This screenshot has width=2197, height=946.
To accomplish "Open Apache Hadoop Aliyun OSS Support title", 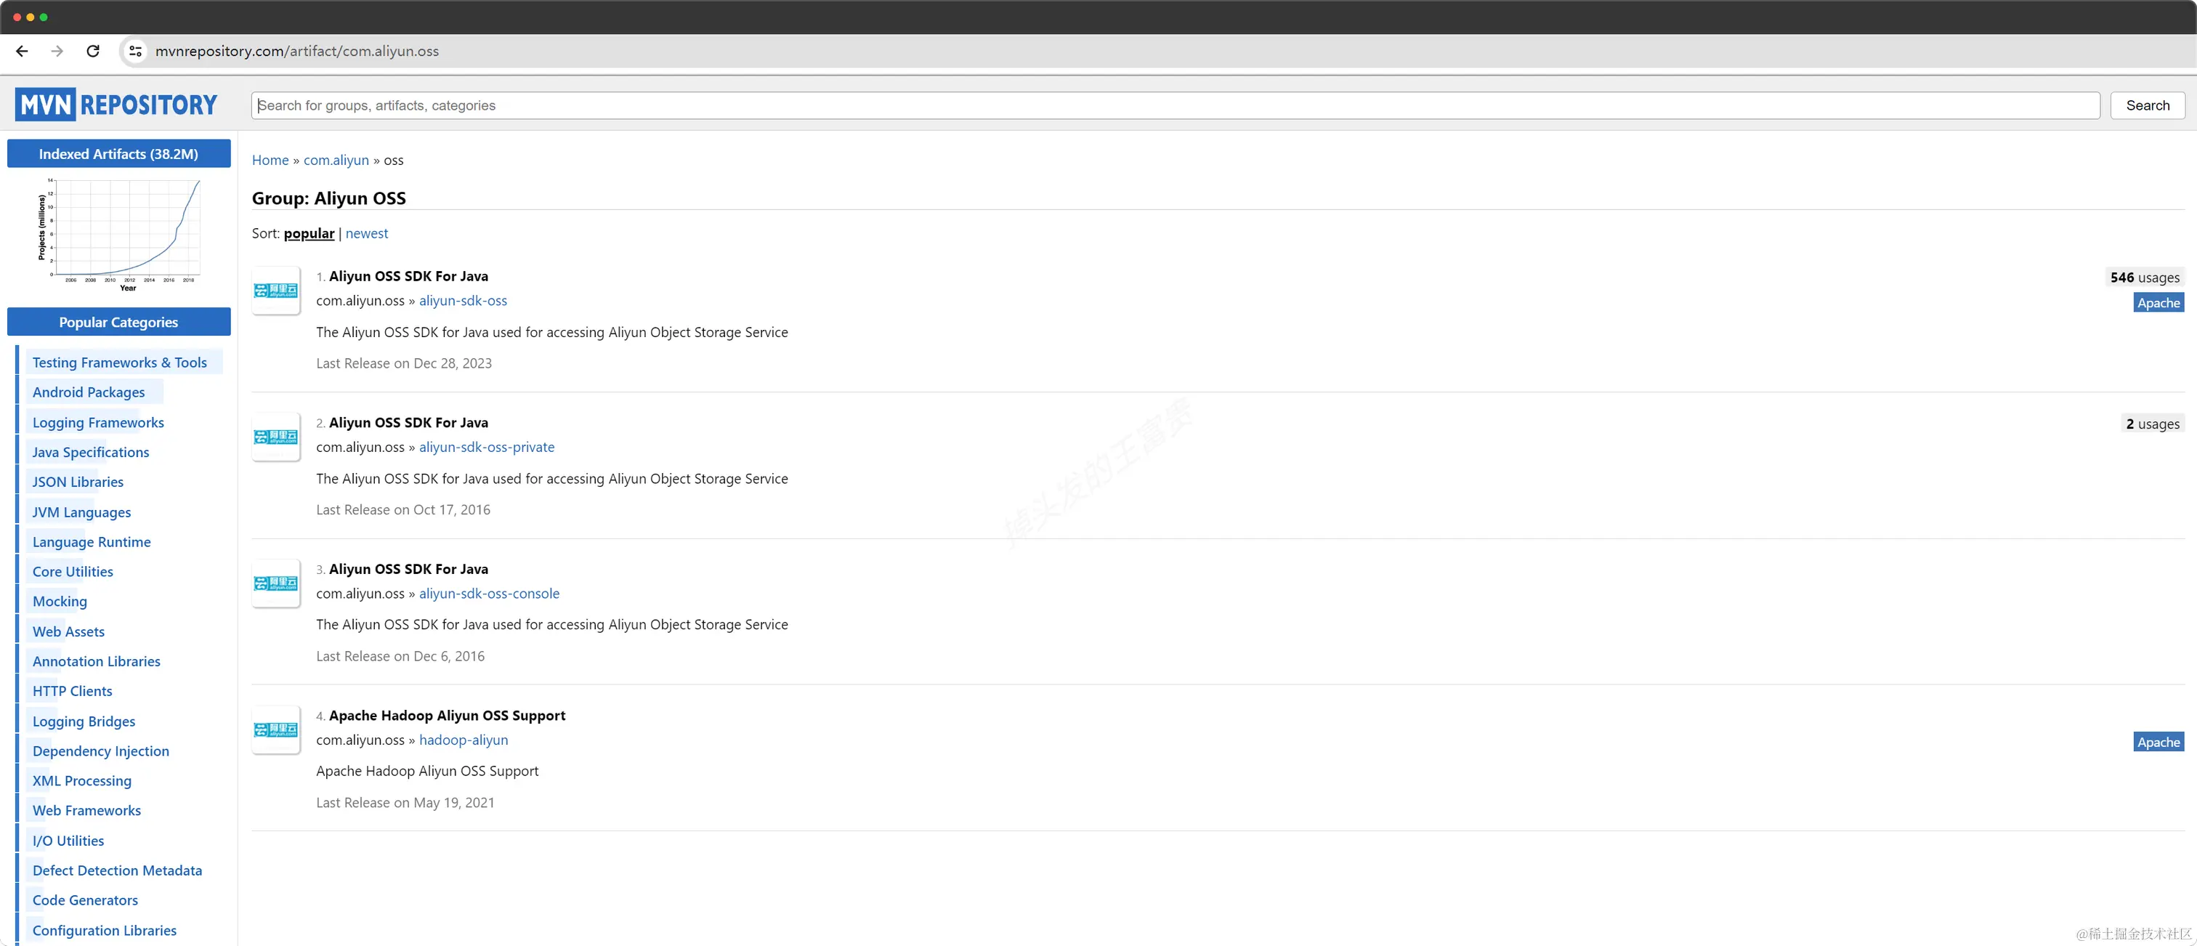I will point(447,716).
